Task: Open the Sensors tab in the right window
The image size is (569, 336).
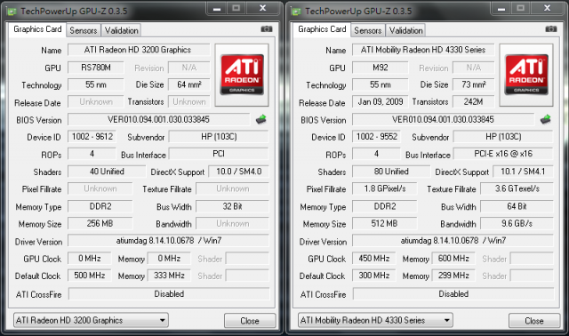Action: tap(368, 30)
